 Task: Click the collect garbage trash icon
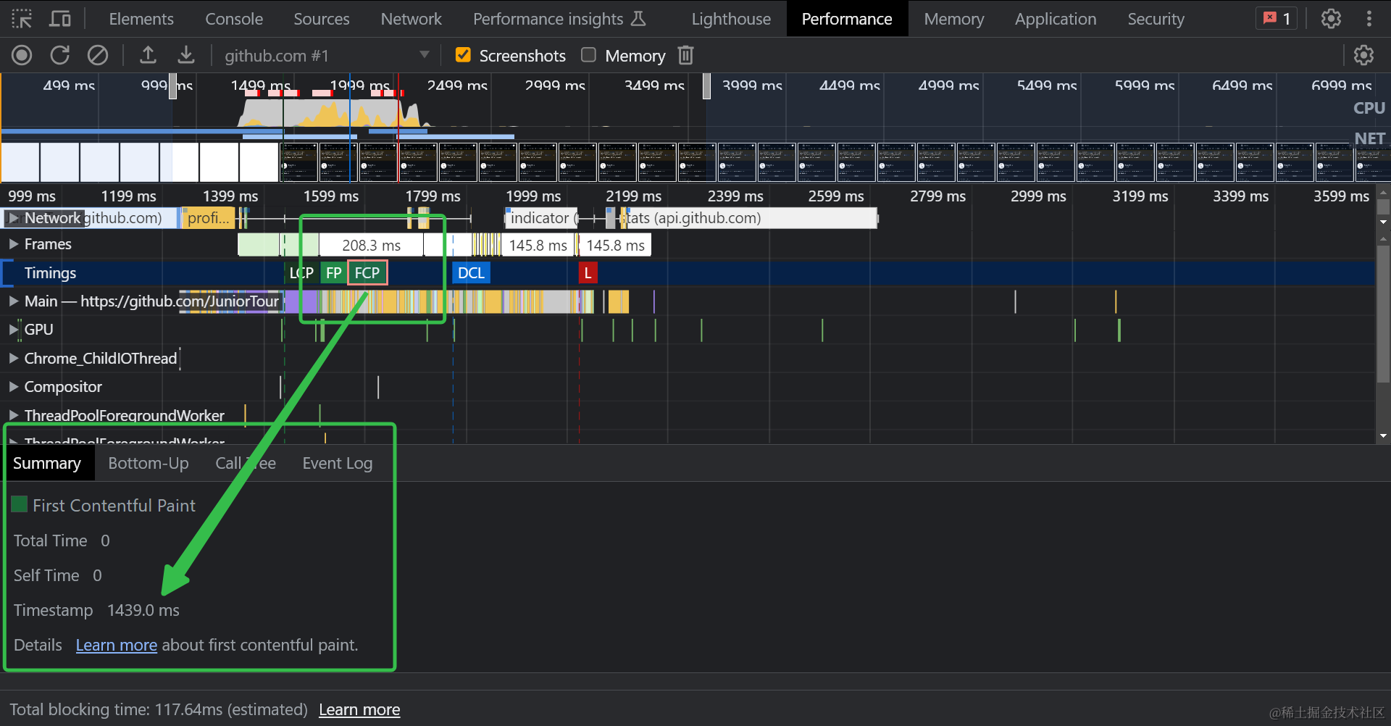point(685,55)
